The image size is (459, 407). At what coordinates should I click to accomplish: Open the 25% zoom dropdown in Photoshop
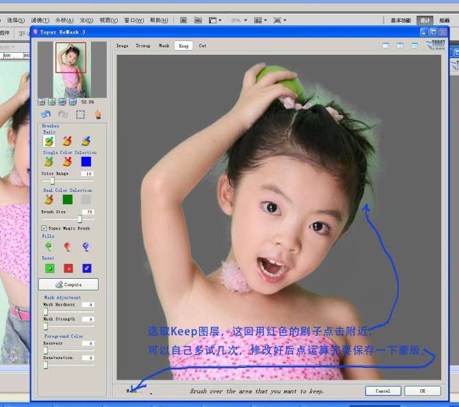pyautogui.click(x=238, y=21)
